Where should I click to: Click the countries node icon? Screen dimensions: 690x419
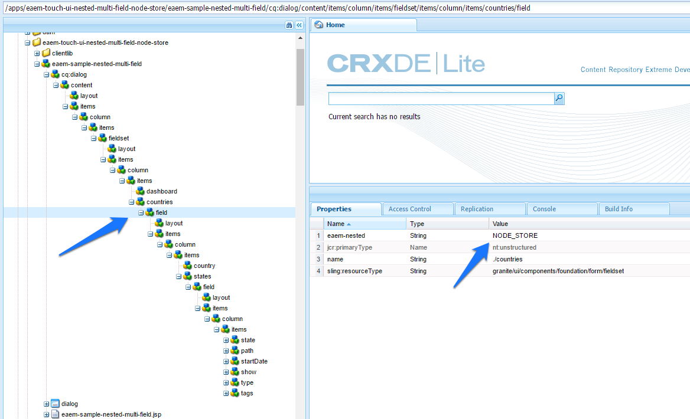[141, 202]
